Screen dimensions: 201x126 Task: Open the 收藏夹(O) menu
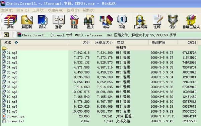pos(56,10)
